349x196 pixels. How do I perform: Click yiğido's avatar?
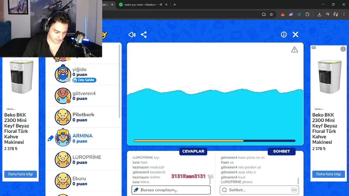coord(63,73)
